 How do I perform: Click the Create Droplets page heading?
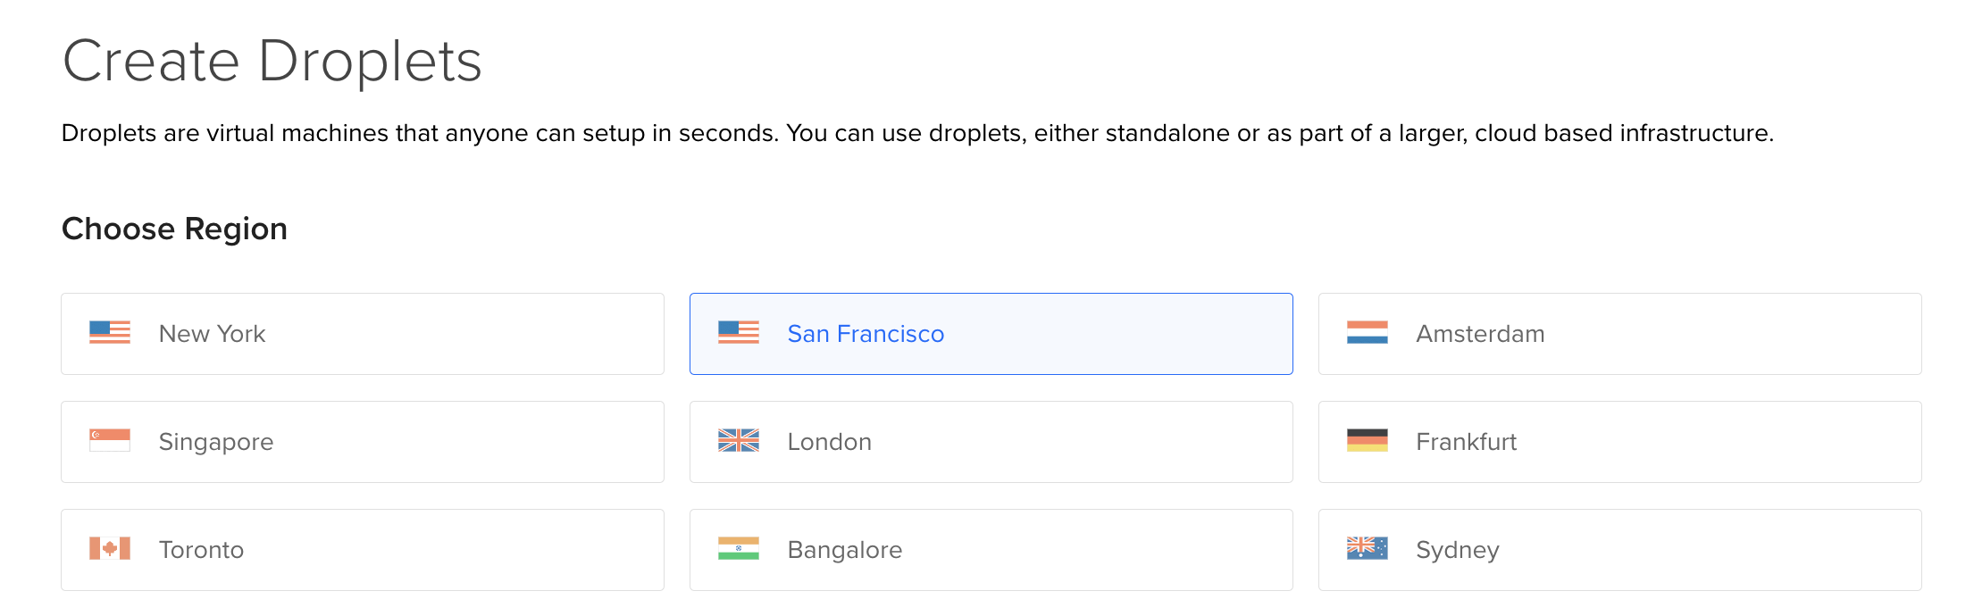point(272,62)
